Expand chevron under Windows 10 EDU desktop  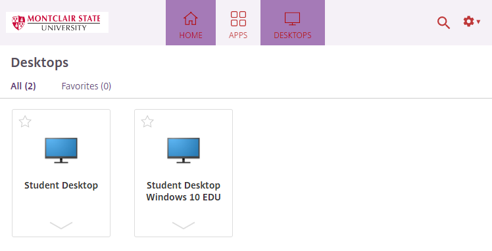(184, 225)
